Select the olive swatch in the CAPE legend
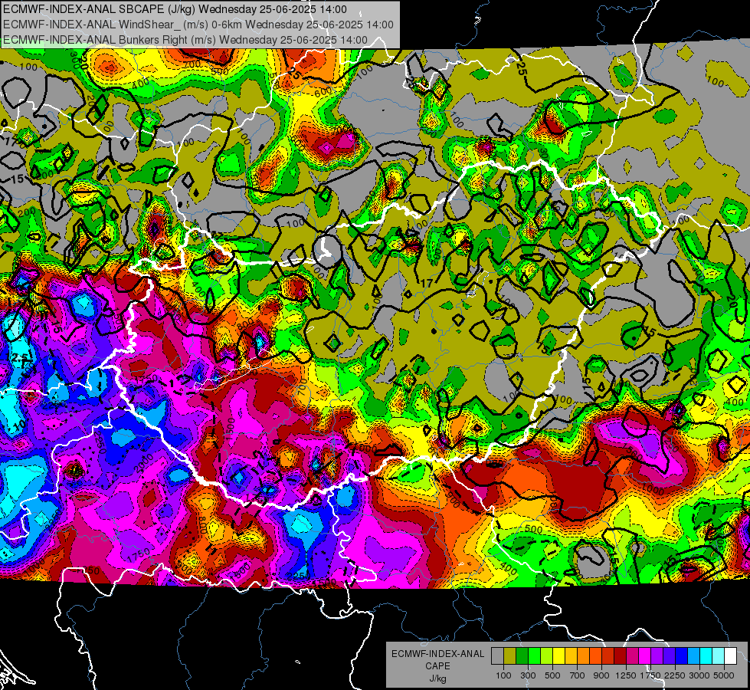This screenshot has height=690, width=750. (510, 656)
